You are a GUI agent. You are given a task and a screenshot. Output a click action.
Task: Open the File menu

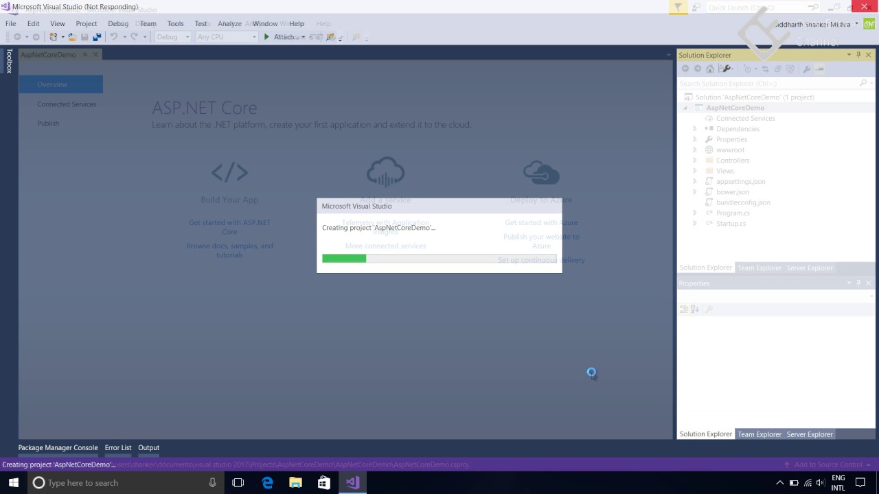pos(11,23)
